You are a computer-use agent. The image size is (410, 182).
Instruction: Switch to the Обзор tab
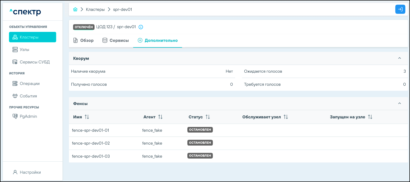84,41
